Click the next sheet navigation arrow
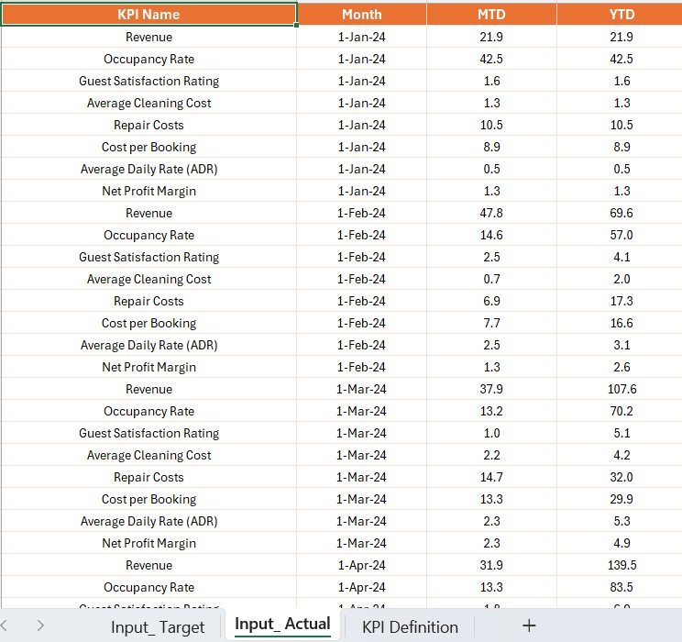This screenshot has width=682, height=642. (x=40, y=625)
